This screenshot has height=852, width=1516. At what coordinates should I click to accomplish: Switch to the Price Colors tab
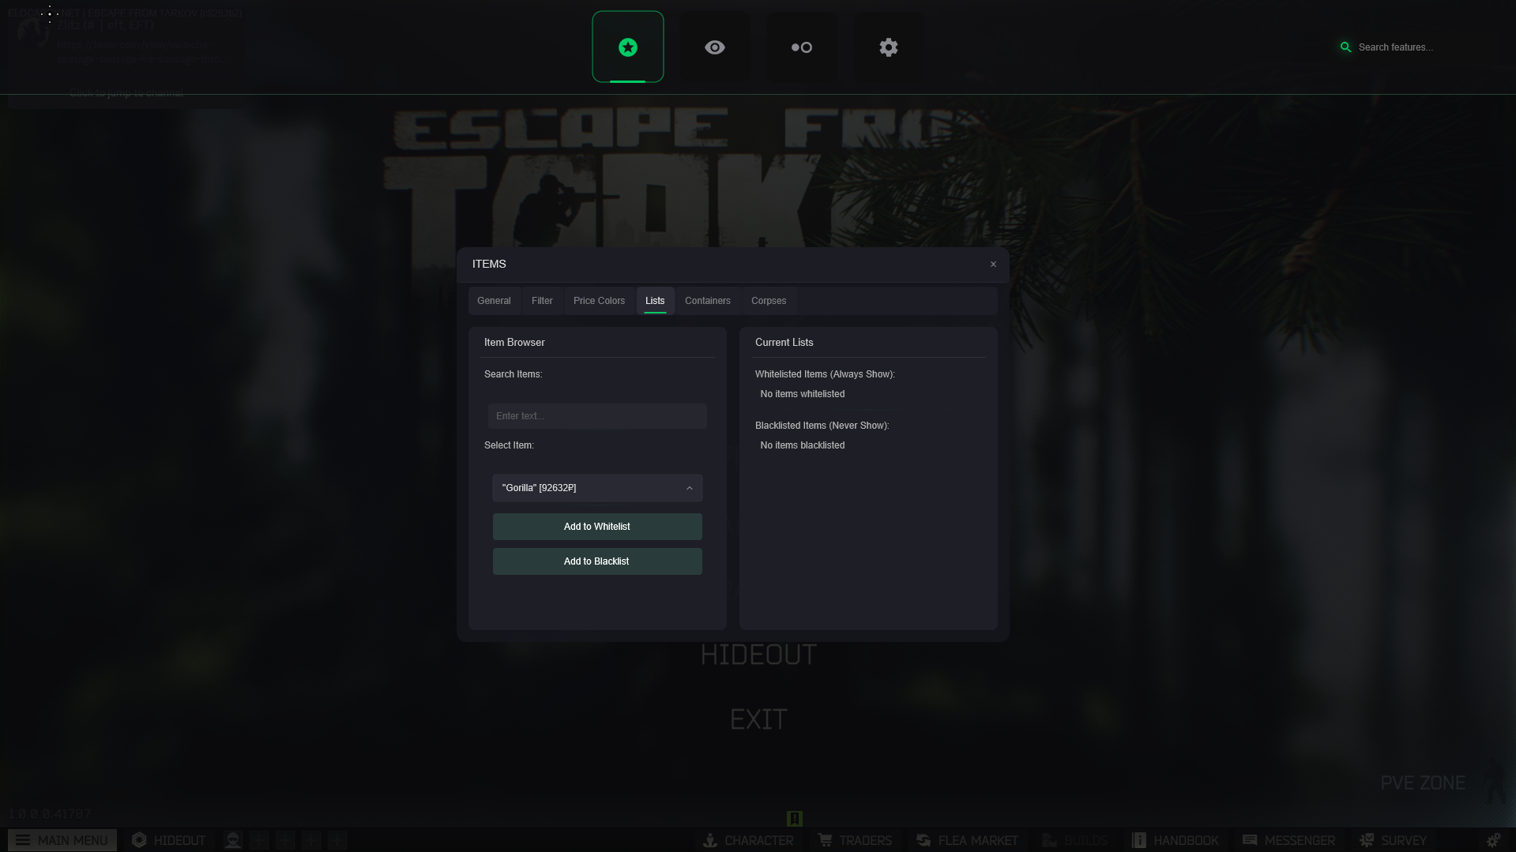coord(599,301)
